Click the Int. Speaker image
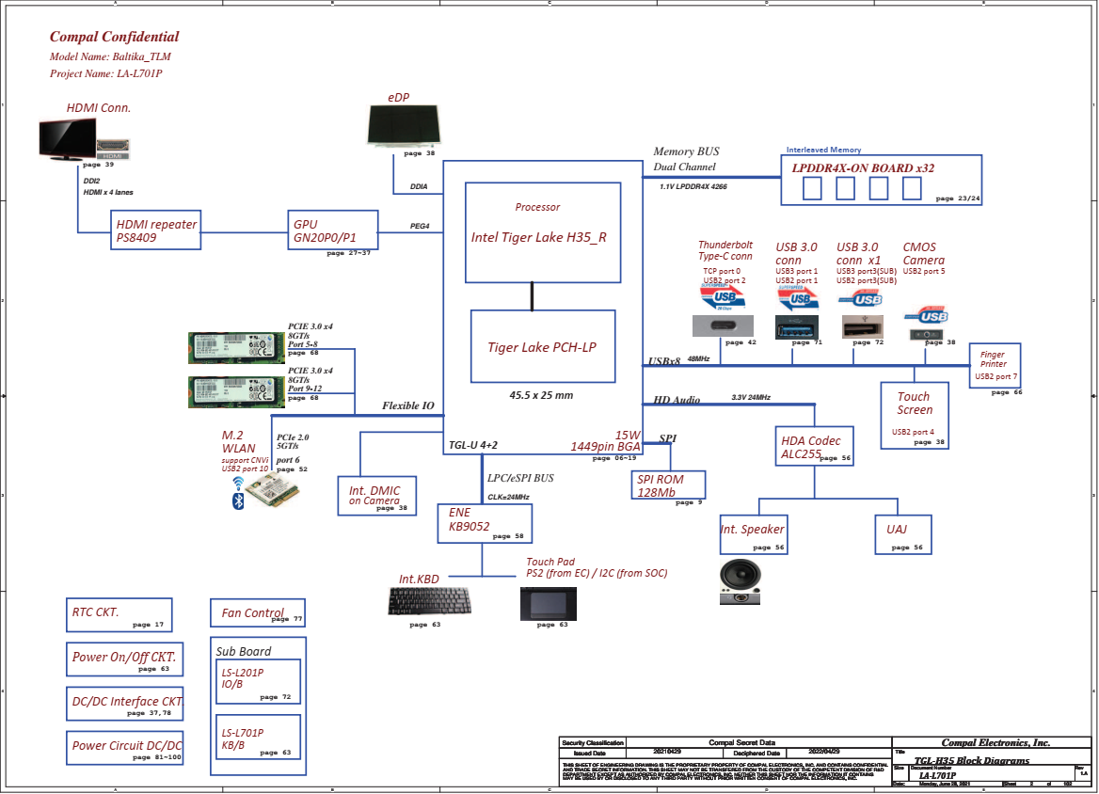Viewport: 1099px width, 794px height. pyautogui.click(x=741, y=582)
